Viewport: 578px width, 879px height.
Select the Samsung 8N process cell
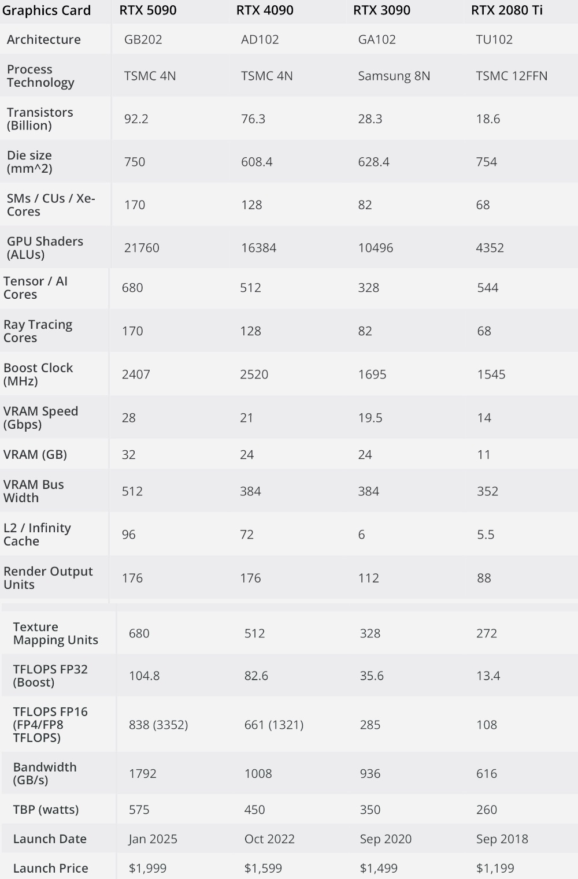(x=394, y=76)
